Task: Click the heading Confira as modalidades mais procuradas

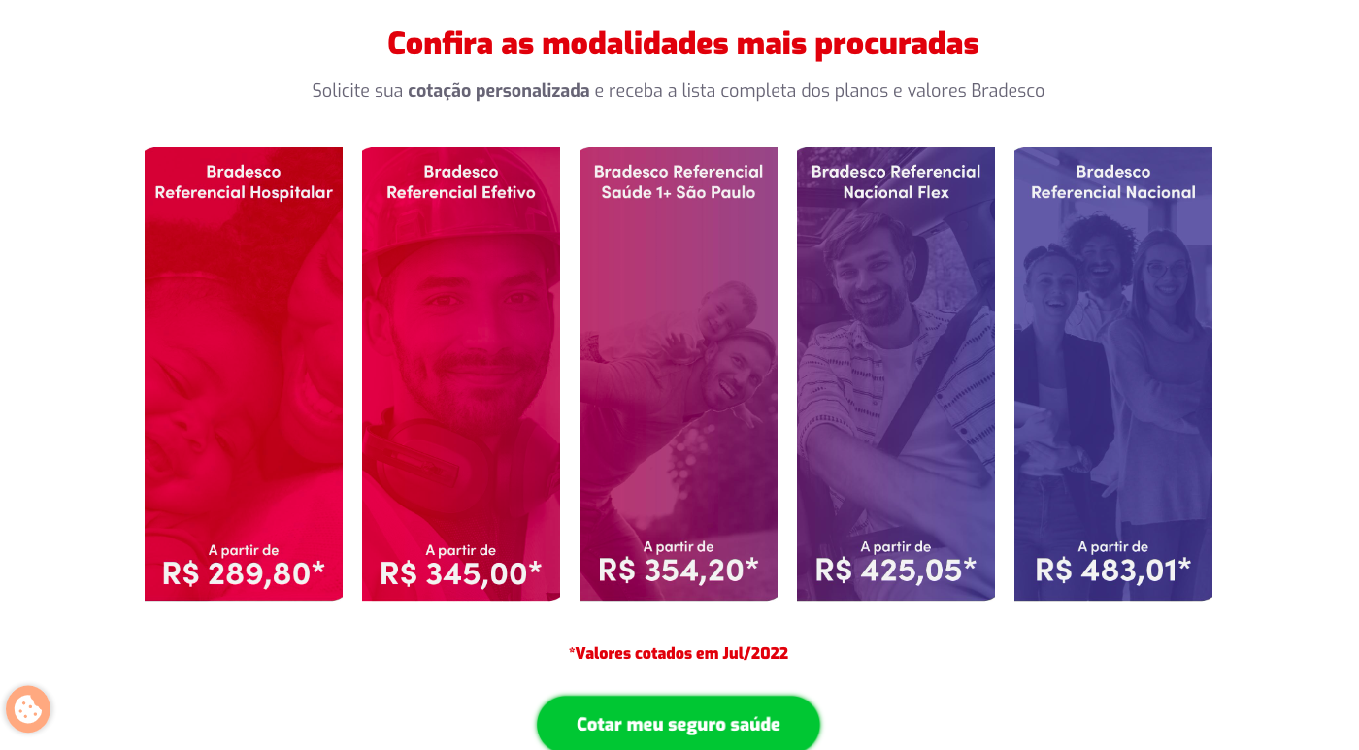Action: (682, 44)
